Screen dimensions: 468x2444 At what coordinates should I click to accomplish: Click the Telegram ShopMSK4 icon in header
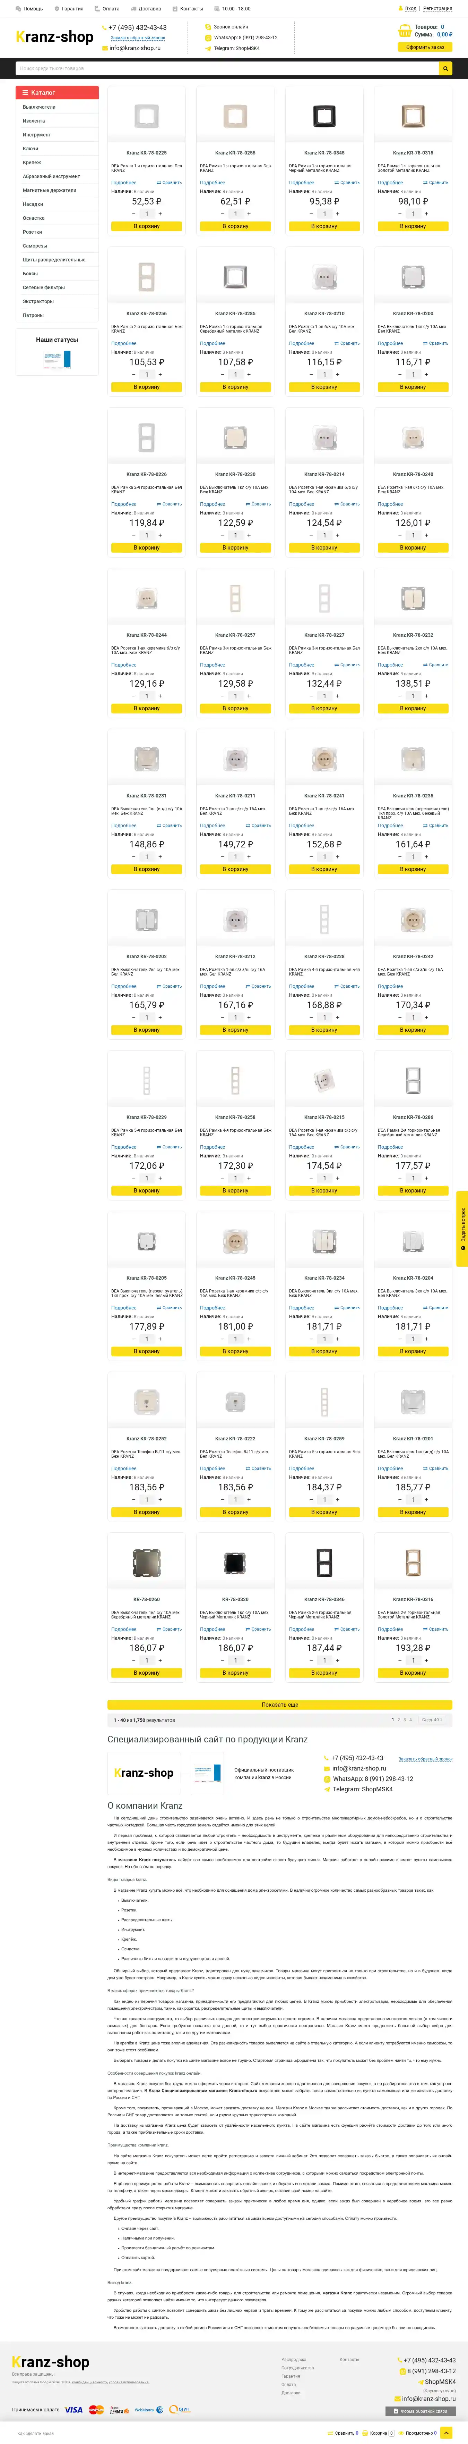coord(208,48)
